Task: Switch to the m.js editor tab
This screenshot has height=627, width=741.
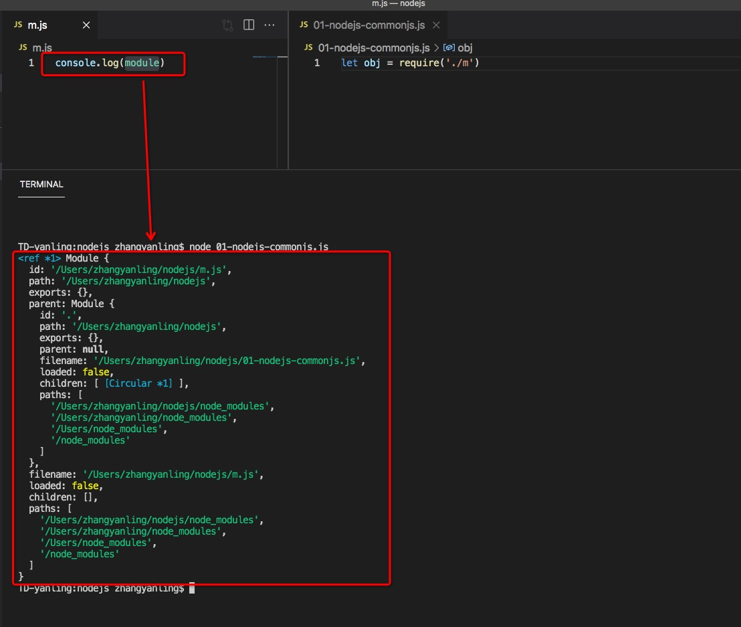Action: (x=49, y=25)
